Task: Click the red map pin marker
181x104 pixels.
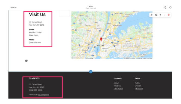Action: point(101,39)
